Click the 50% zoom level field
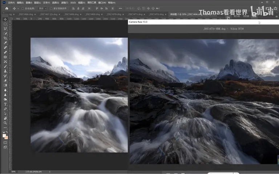279x174 pixels. click(13, 172)
